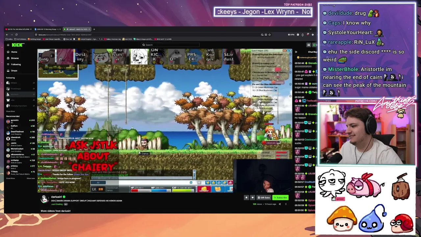Click the Menu button in the game HUD
This screenshot has height=237, width=421.
pos(218,189)
